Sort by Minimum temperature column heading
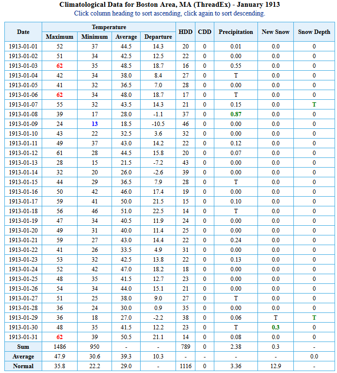This screenshot has height=373, width=337. [95, 37]
